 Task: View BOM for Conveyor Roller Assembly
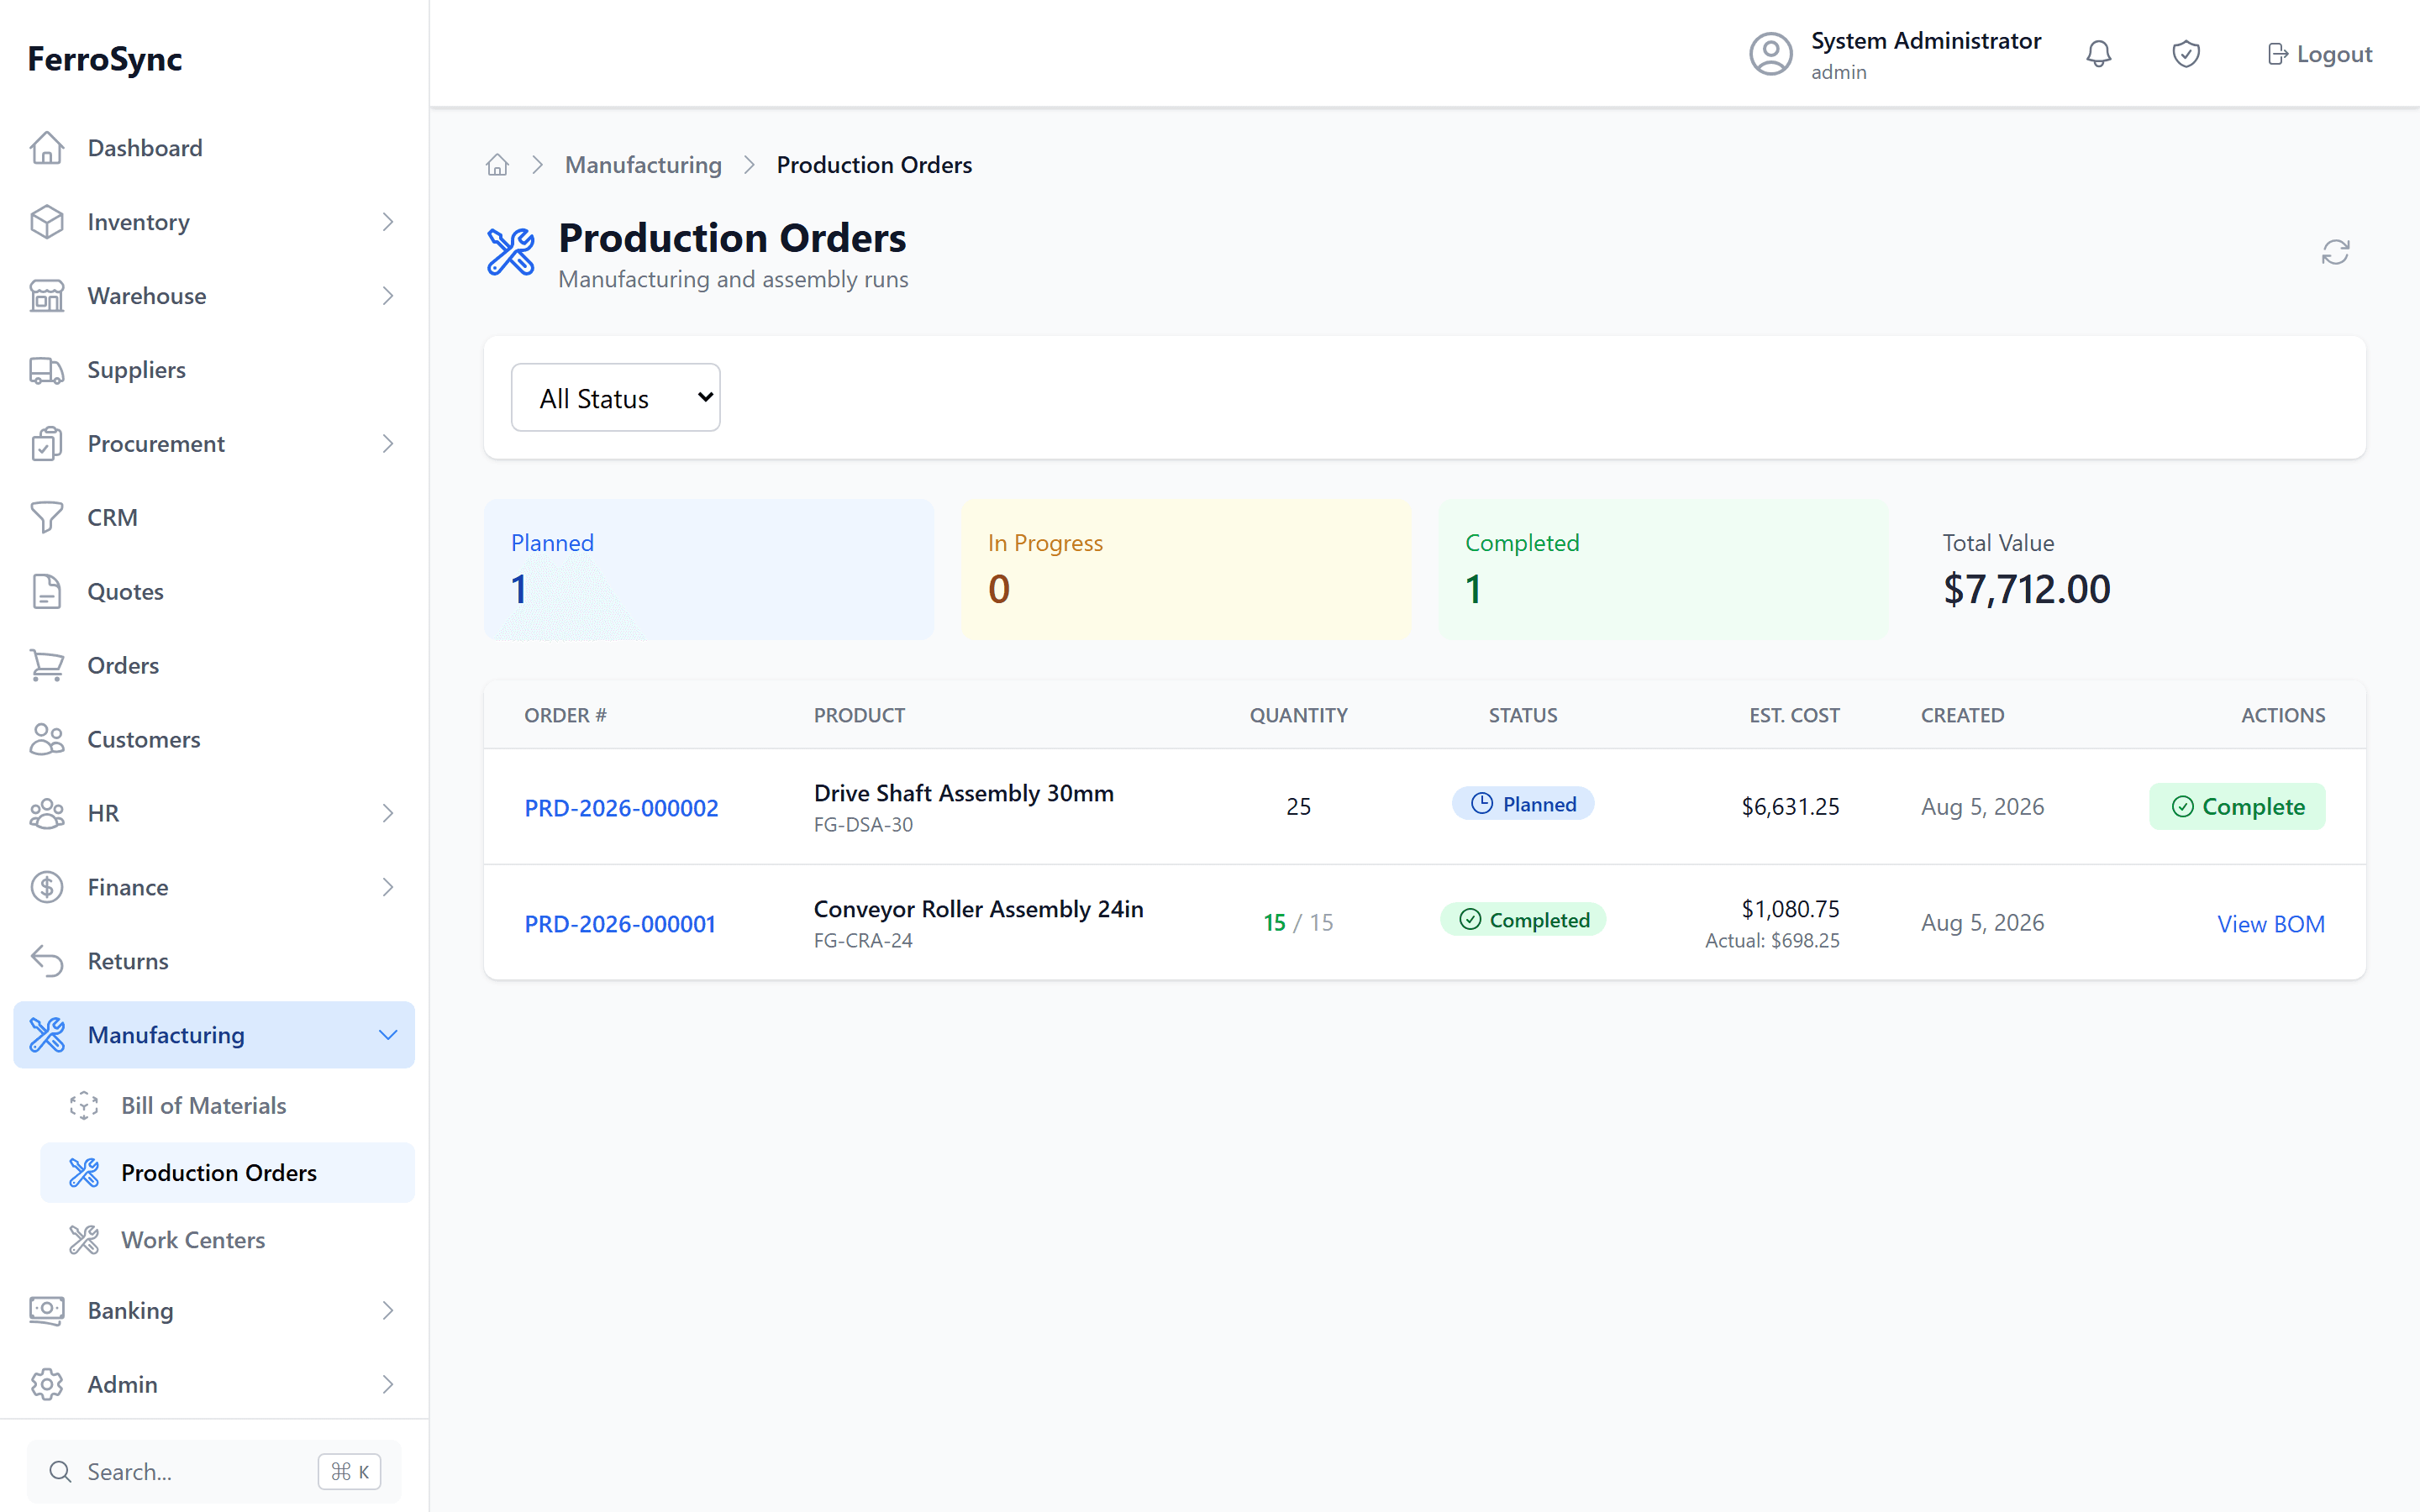click(2271, 924)
